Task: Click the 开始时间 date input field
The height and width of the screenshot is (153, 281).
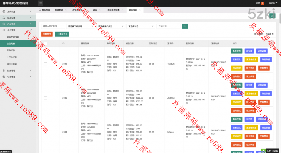Action: tap(168, 26)
